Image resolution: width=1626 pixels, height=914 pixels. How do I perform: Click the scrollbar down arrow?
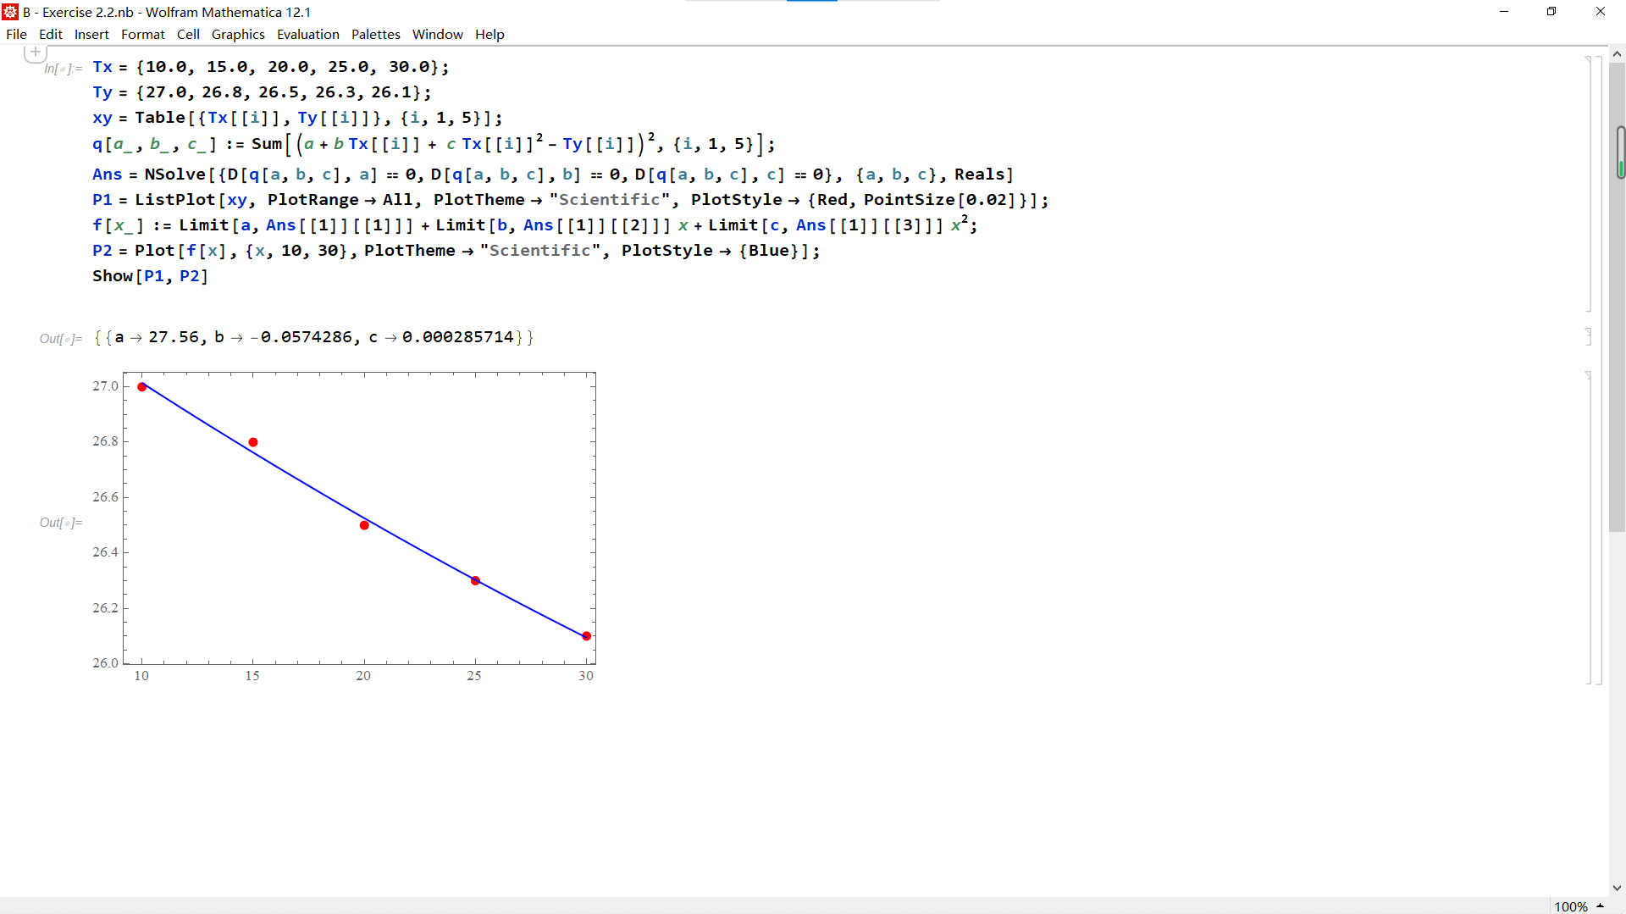pos(1617,887)
